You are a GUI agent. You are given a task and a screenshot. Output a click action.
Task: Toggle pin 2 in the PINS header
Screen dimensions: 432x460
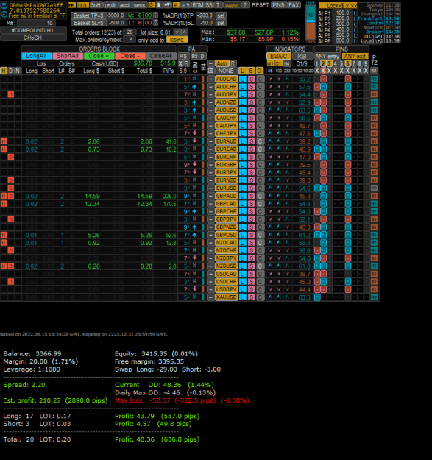pyautogui.click(x=323, y=63)
